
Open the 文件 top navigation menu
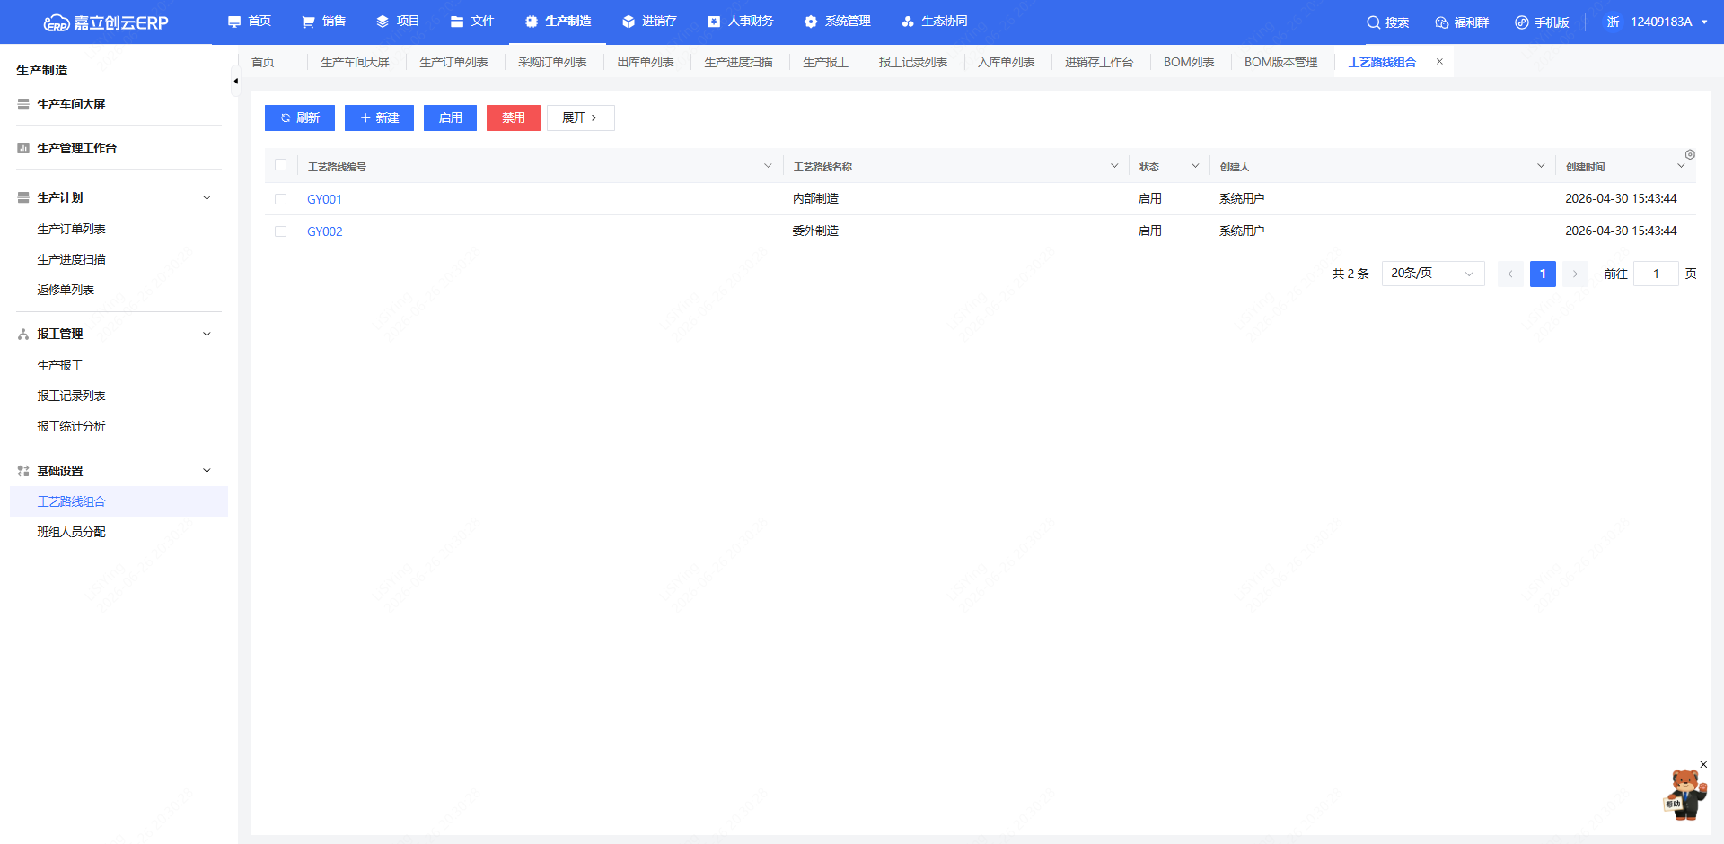472,22
